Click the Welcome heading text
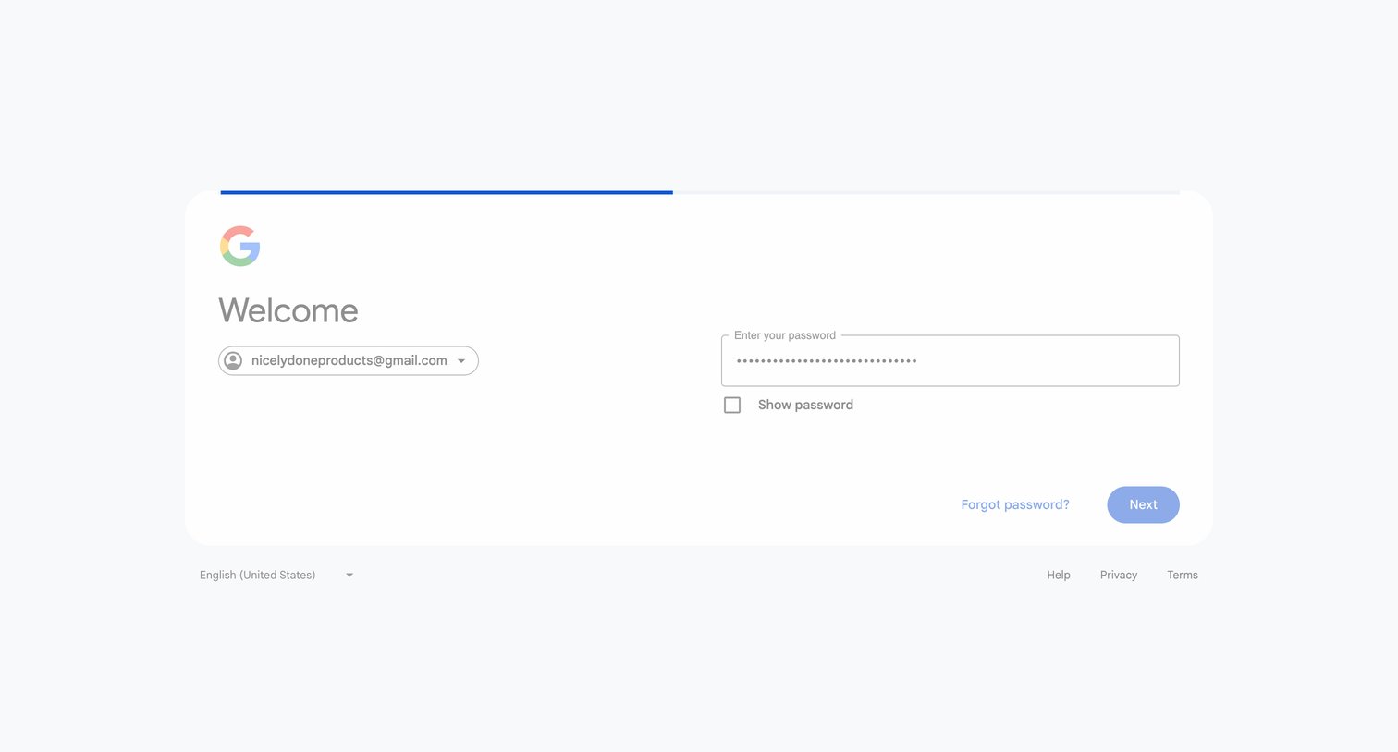Viewport: 1398px width, 752px height. (288, 310)
